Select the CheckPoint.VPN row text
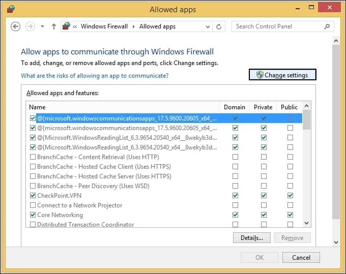346x274 pixels. 60,196
